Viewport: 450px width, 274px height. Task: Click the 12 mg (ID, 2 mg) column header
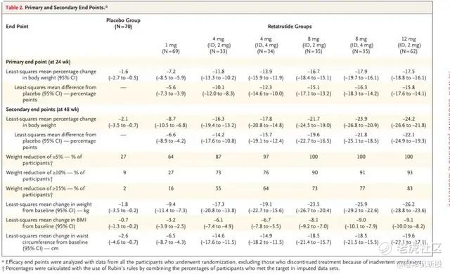tap(409, 45)
